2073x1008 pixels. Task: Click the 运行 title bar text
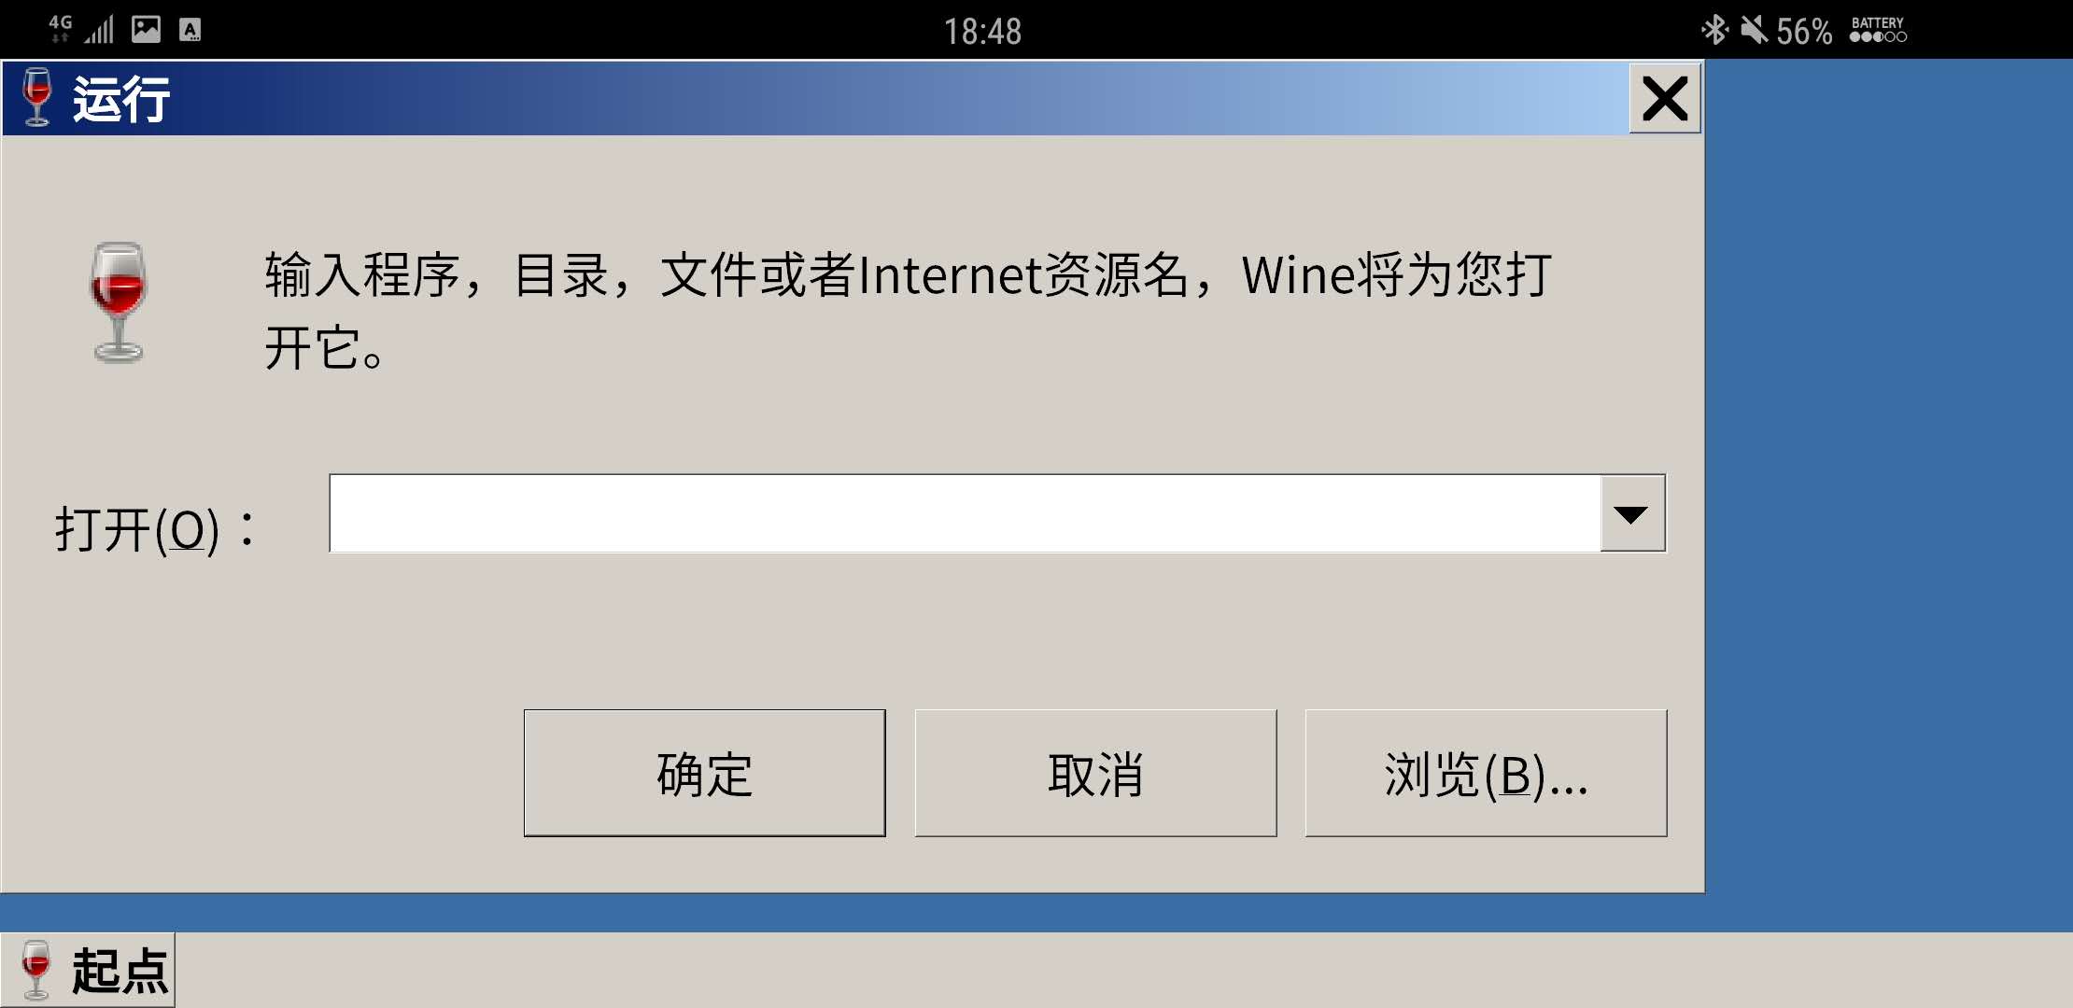click(121, 99)
